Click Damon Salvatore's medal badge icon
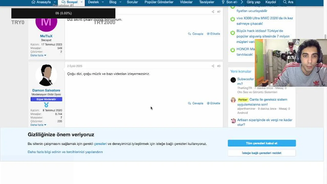The width and height of the screenshot is (327, 184). (46, 105)
